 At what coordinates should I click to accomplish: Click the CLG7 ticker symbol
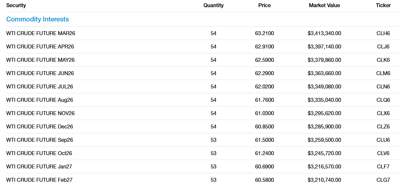coord(383,180)
